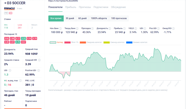Switch to Показатели tab
The height and width of the screenshot is (109, 186).
55,7
